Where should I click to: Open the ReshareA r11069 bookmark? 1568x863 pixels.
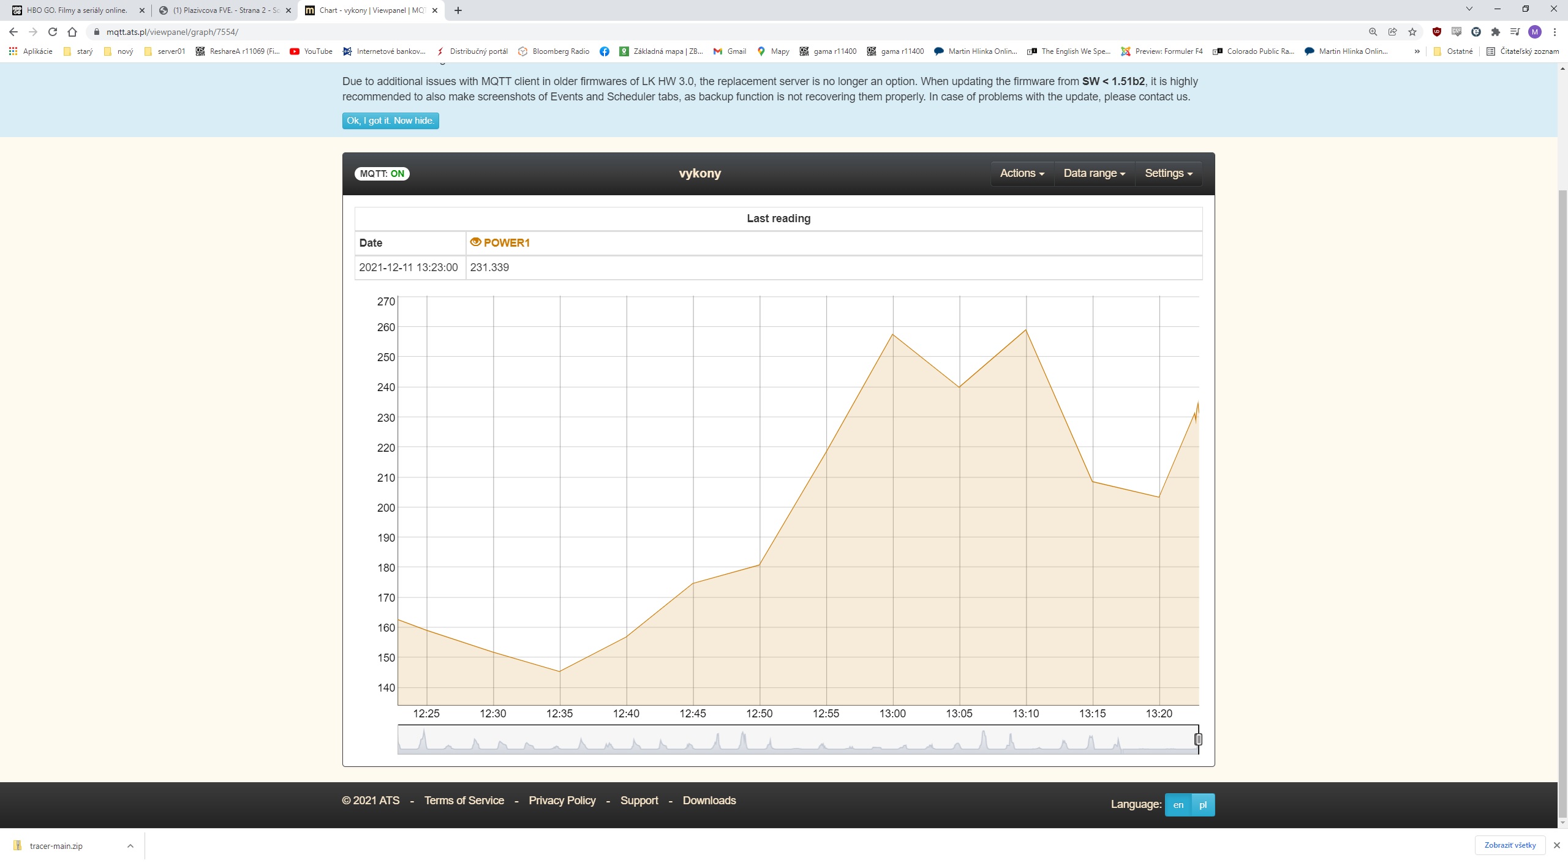pyautogui.click(x=238, y=51)
